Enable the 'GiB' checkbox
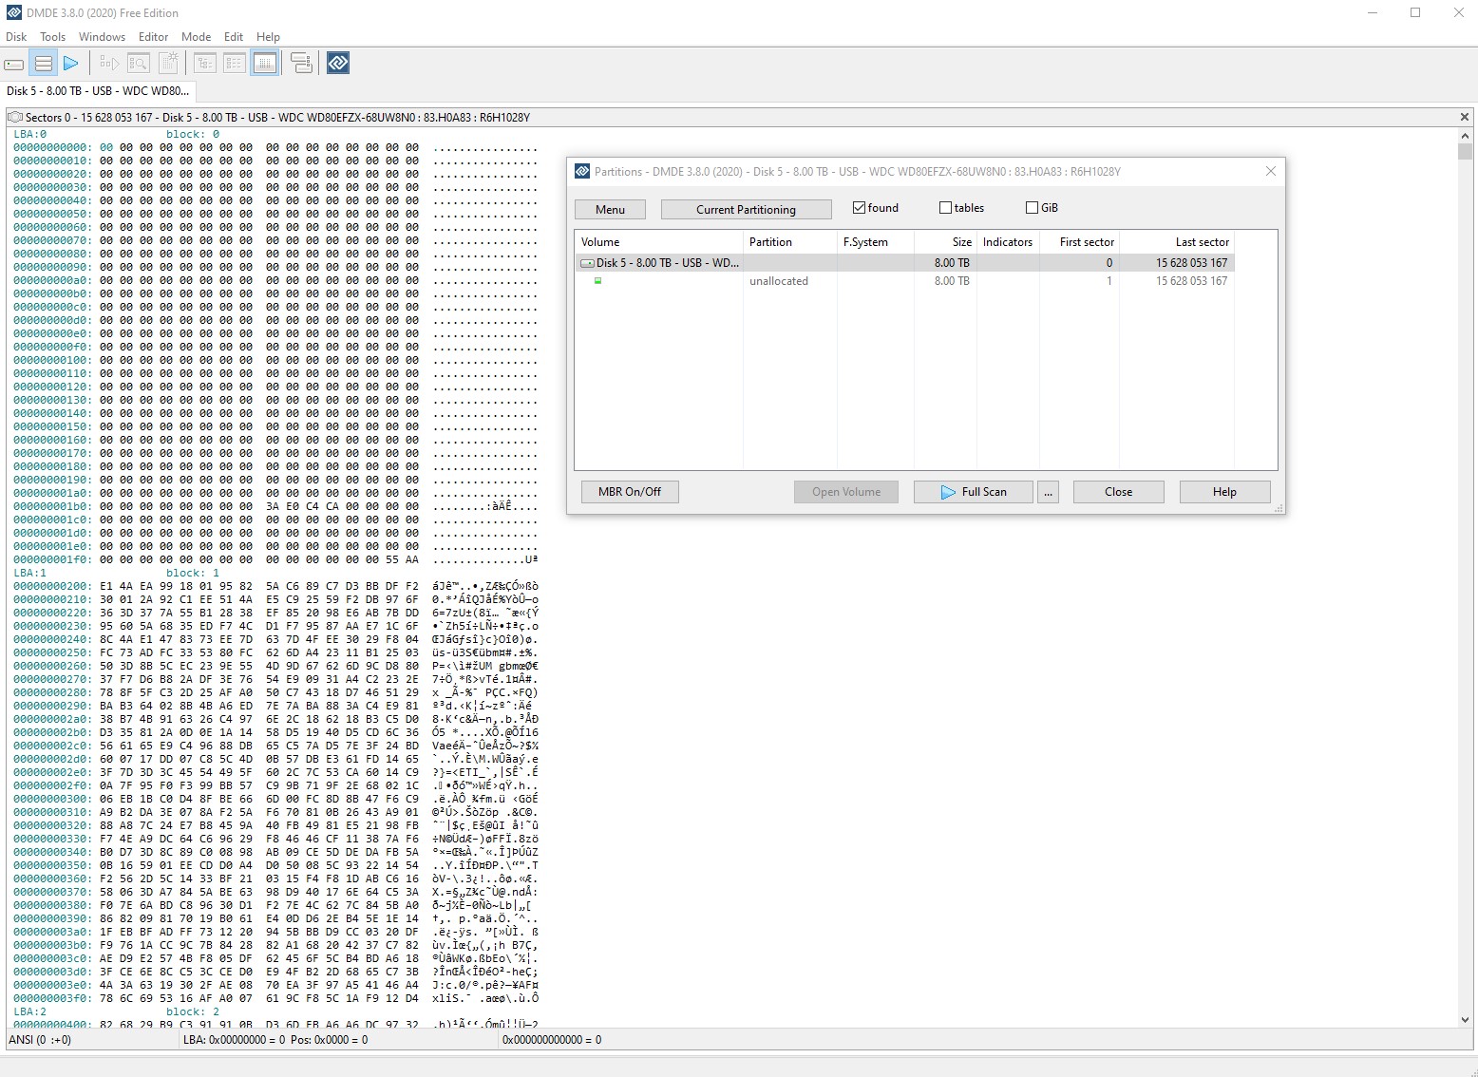This screenshot has width=1478, height=1077. 1032,208
